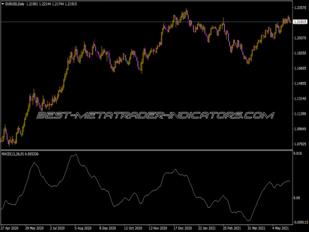Image resolution: width=309 pixels, height=232 pixels.
Task: Click the 1.09640 price axis value
Action: pyautogui.click(x=300, y=129)
